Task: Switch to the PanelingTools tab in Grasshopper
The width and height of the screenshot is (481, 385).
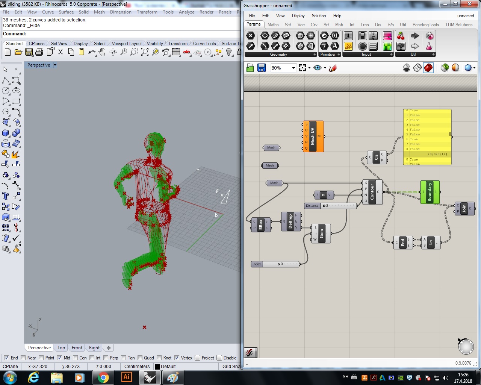Action: pos(425,25)
